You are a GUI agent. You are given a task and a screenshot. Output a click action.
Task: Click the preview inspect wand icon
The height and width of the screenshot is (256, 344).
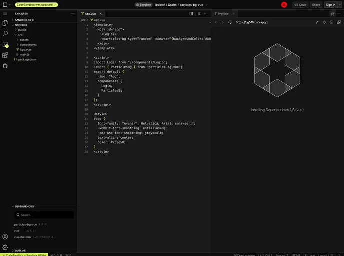tap(317, 22)
